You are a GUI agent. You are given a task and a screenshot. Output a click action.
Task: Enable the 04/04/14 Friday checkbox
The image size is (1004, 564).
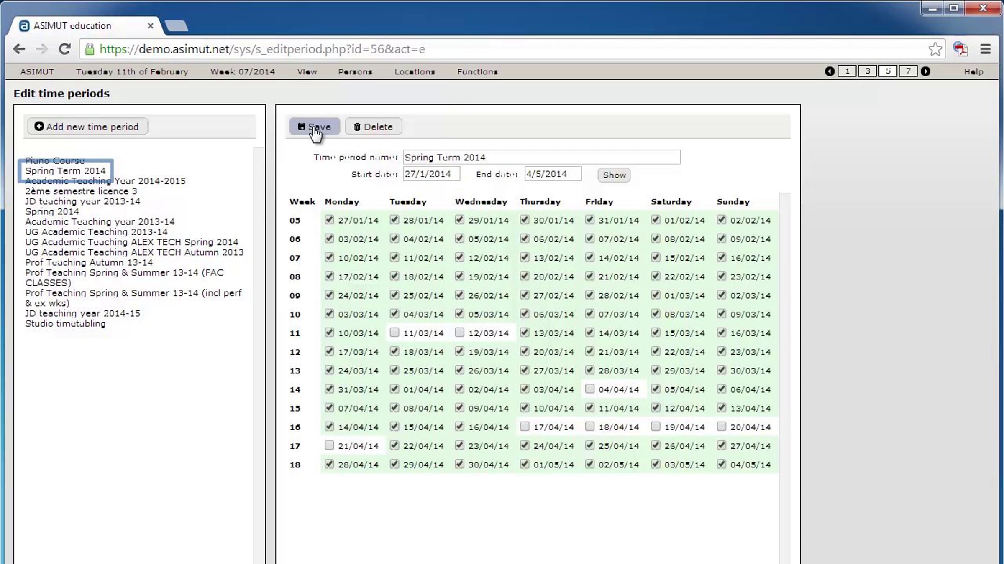click(x=589, y=389)
